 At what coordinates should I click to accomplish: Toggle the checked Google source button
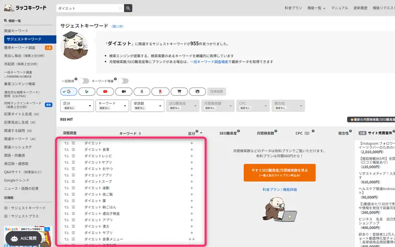pyautogui.click(x=68, y=91)
